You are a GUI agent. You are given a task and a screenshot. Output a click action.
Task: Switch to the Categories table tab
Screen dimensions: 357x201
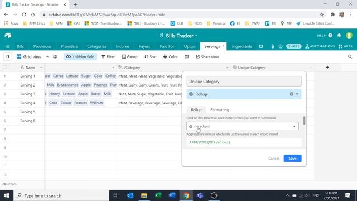97,46
